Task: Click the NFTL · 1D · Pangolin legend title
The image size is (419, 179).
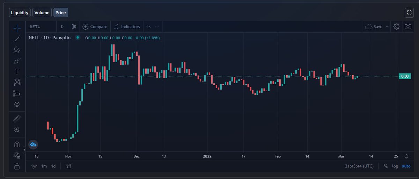Action: (x=50, y=37)
